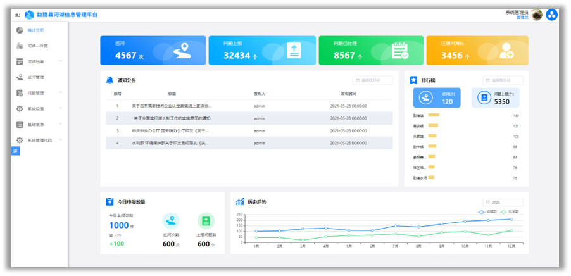Click the user avatar picture
This screenshot has width=571, height=276.
click(x=536, y=15)
